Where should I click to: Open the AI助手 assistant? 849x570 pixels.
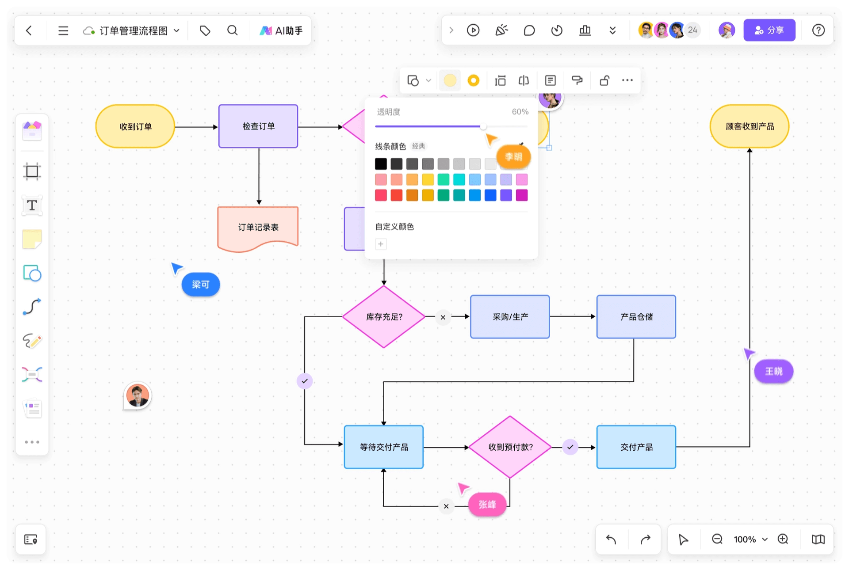point(281,30)
